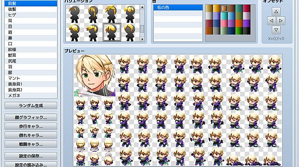Select the 後髪 part category
The height and width of the screenshot is (167, 299).
(x=31, y=9)
